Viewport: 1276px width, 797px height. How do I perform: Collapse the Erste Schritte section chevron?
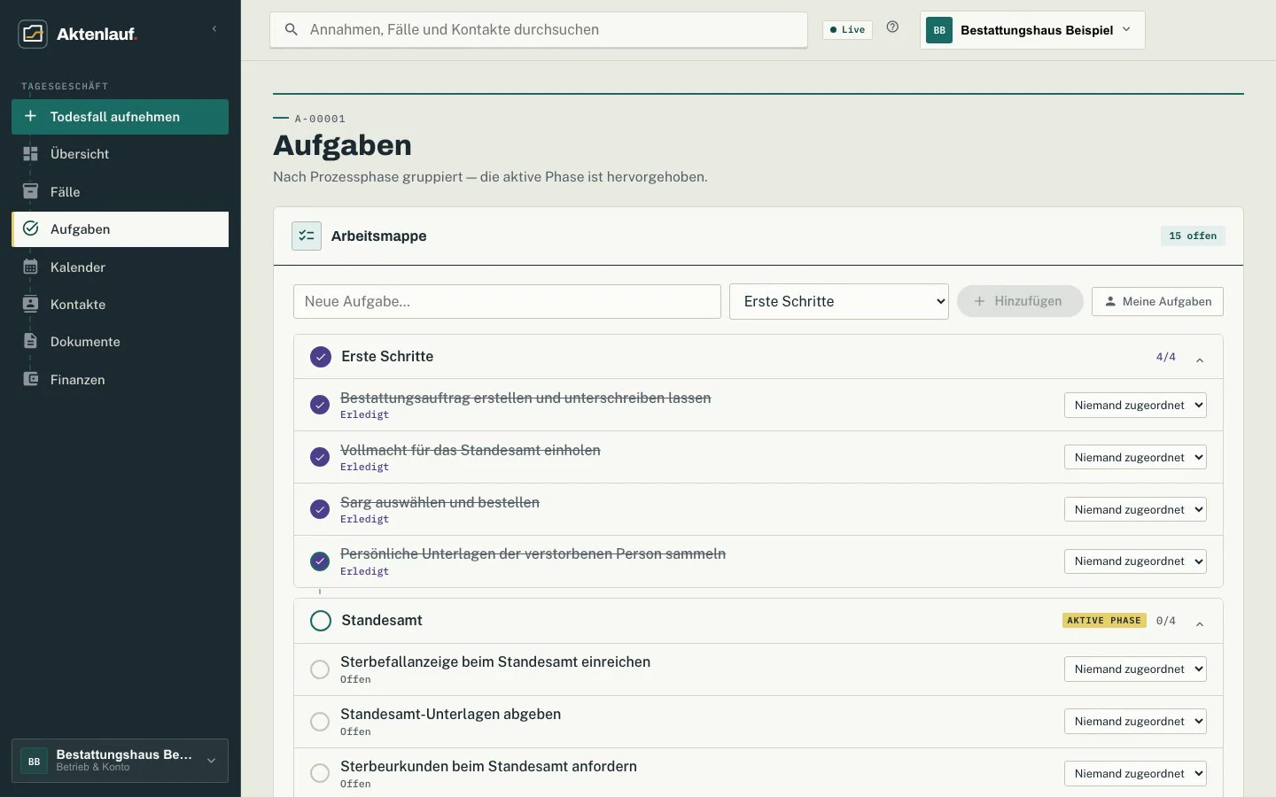click(1200, 360)
